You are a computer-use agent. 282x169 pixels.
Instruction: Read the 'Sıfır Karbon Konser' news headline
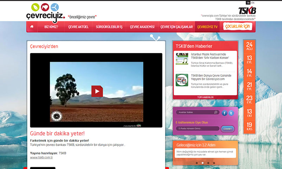coord(210,56)
